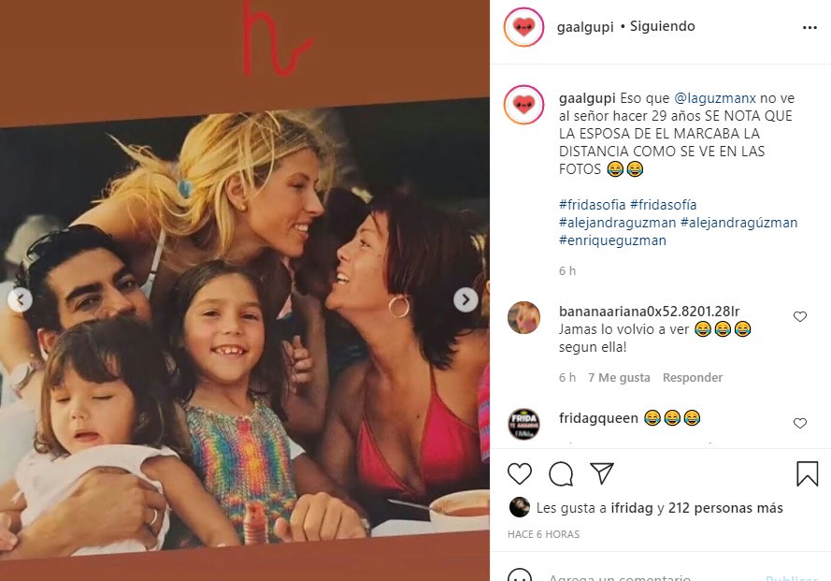Image resolution: width=831 pixels, height=581 pixels.
Task: Open the #fridasofia hashtag
Action: 592,205
